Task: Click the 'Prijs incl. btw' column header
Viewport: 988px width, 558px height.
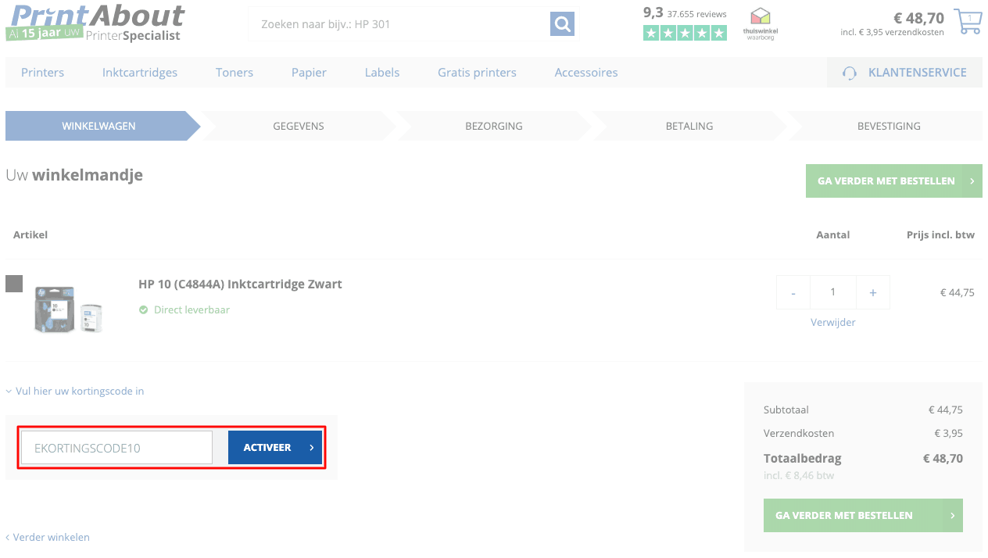Action: 940,234
